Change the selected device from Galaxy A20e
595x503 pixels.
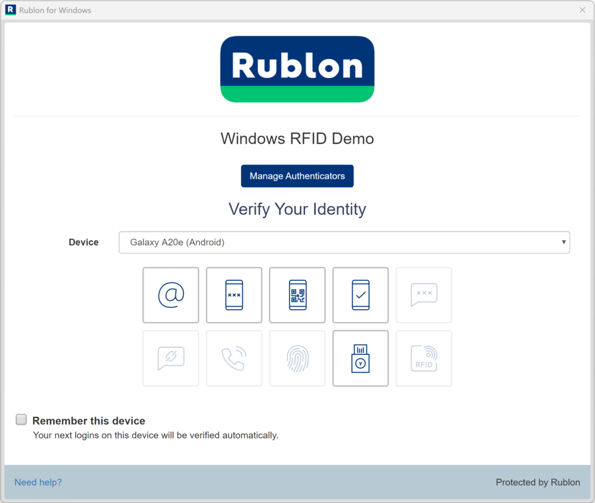pyautogui.click(x=344, y=242)
